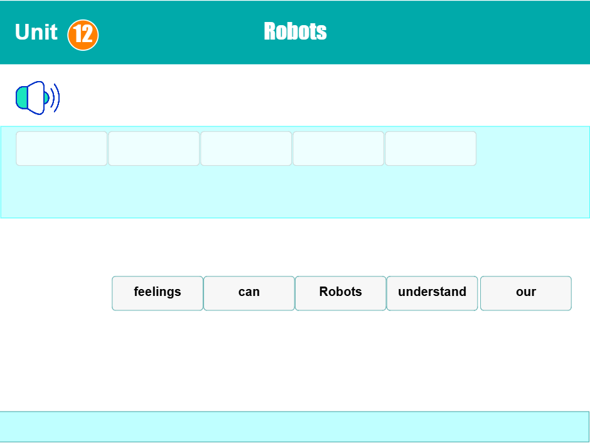The width and height of the screenshot is (590, 443).
Task: Pick the word card 'can'
Action: tap(249, 292)
